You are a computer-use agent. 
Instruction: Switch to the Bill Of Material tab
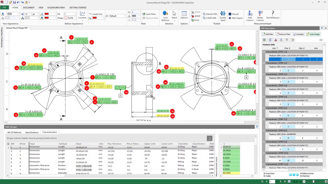[x=14, y=132]
